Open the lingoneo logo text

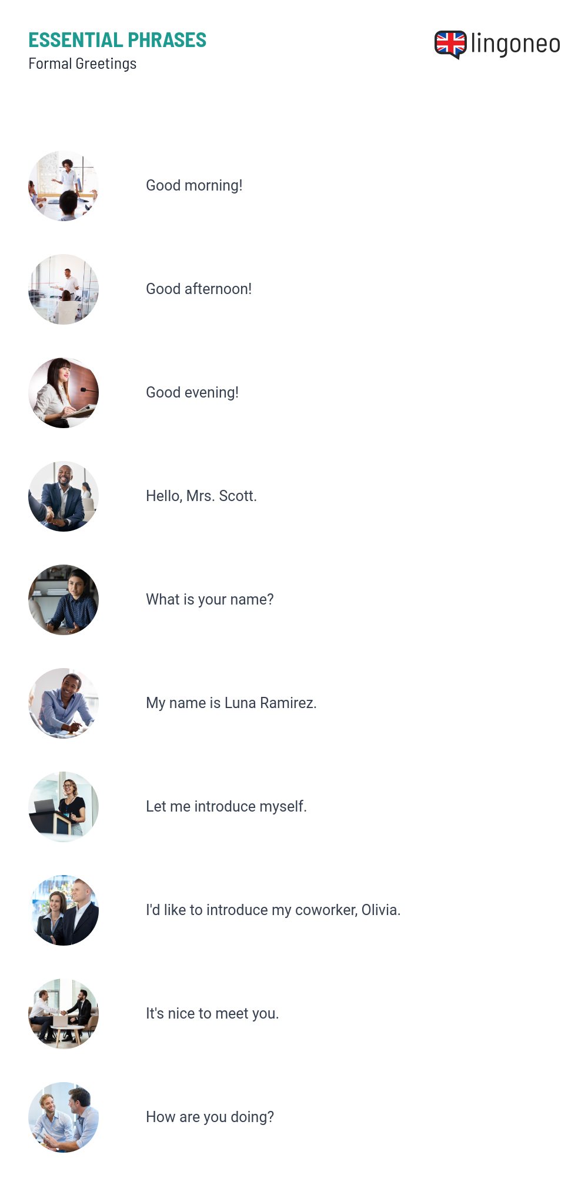click(515, 44)
